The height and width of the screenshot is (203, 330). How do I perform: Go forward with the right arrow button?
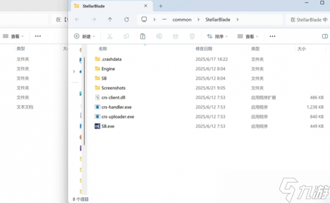(x=94, y=20)
